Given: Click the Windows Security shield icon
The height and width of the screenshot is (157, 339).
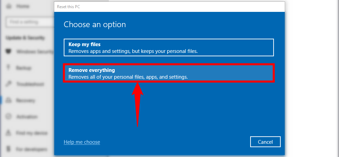Looking at the screenshot, I should pyautogui.click(x=8, y=52).
